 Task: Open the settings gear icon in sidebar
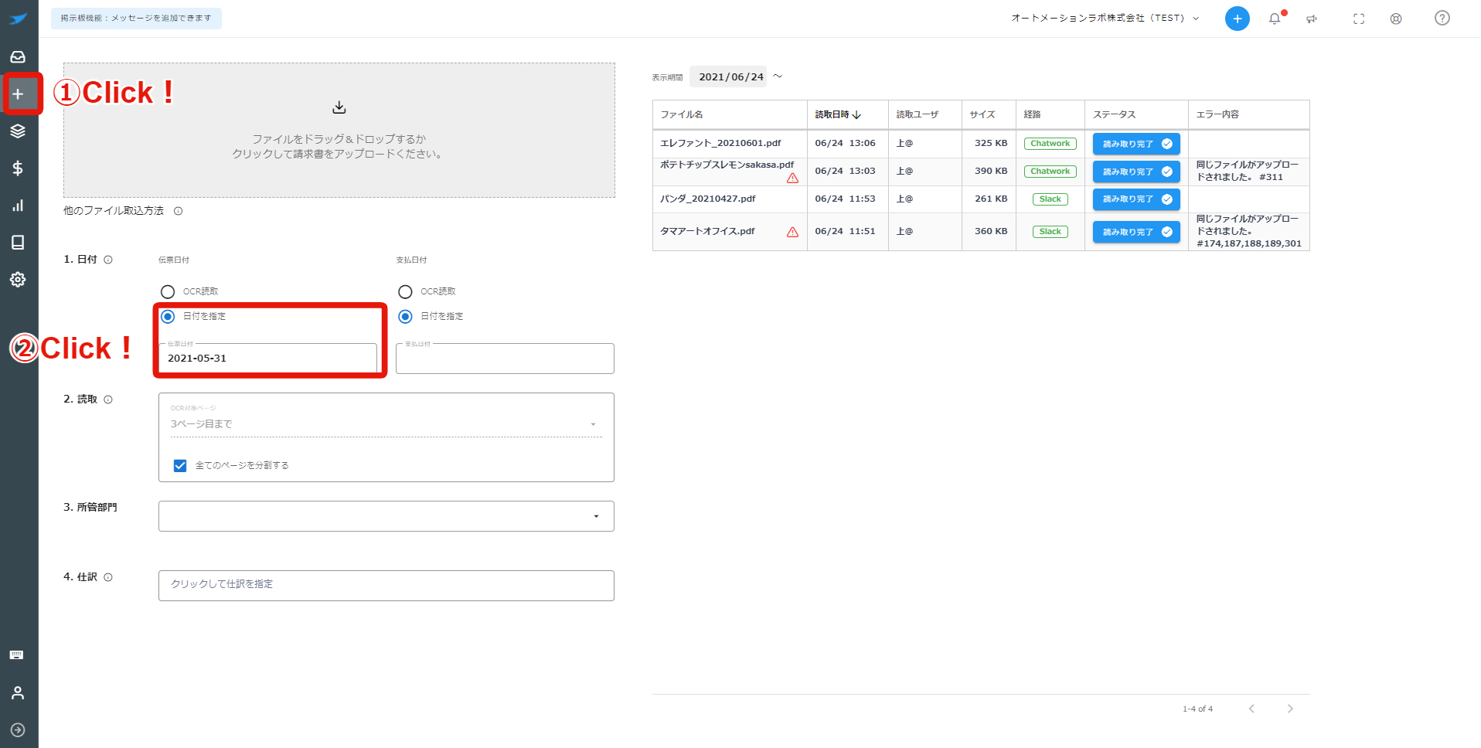pyautogui.click(x=18, y=280)
